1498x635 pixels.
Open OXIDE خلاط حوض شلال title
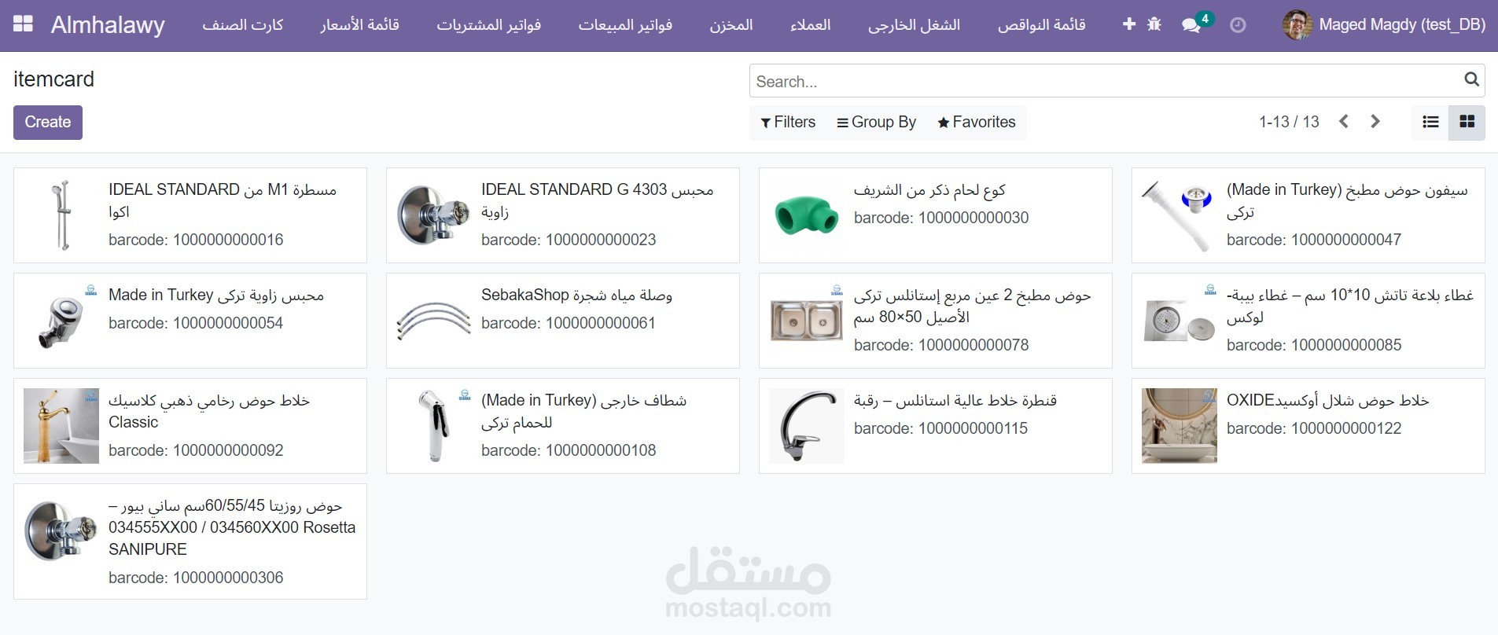point(1328,400)
